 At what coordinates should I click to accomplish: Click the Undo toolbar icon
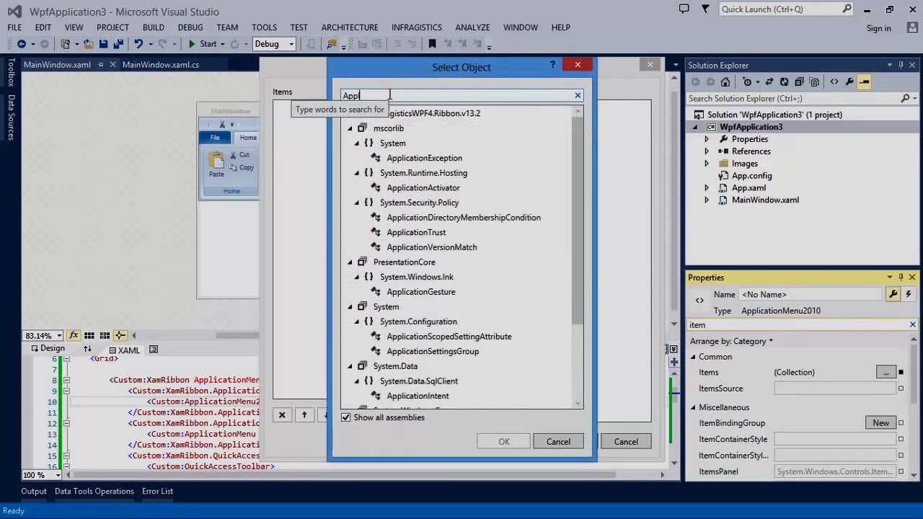pos(138,44)
